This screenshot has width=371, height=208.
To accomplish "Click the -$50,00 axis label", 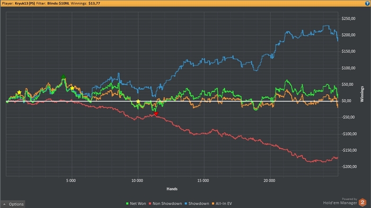I will click(x=348, y=117).
